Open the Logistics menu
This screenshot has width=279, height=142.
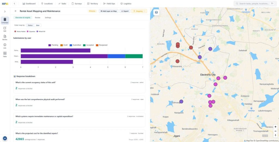pos(126,4)
